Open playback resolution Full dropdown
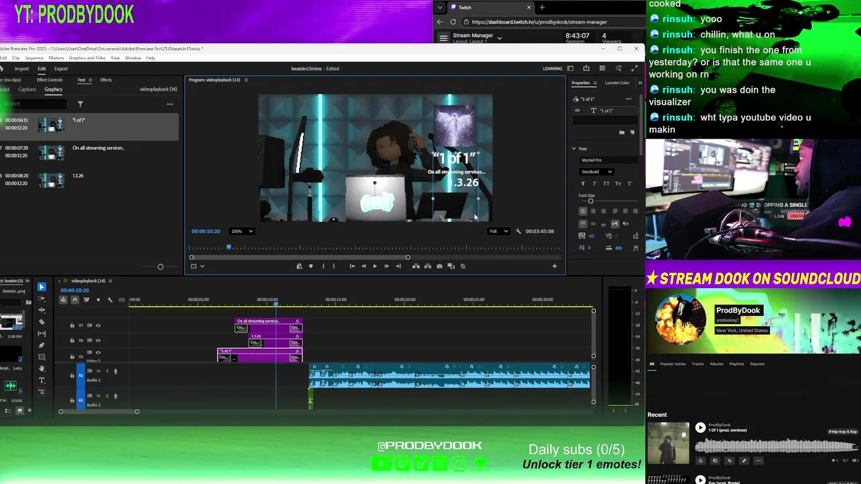The width and height of the screenshot is (861, 484). [498, 231]
